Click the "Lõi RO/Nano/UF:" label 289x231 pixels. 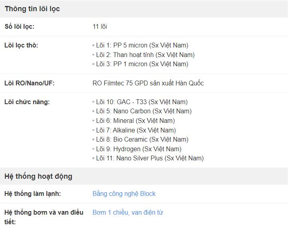coord(29,83)
